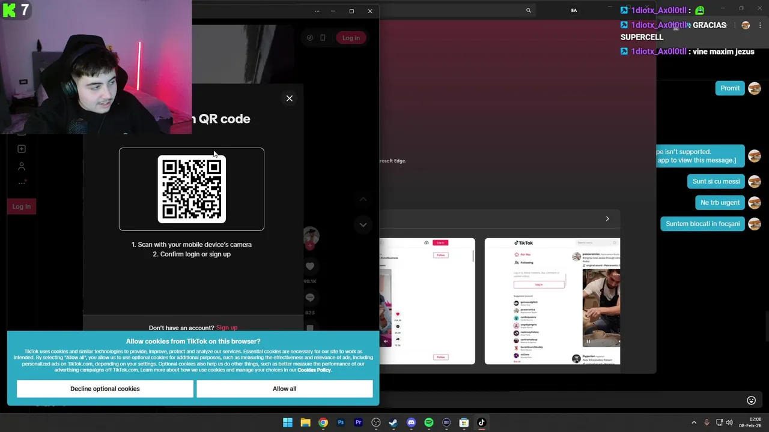Select the left TikTok screenshot thumbnail
769x432 pixels.
click(x=427, y=301)
